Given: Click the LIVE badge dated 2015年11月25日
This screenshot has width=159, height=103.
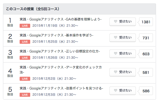Looking at the screenshot, I should 25,42.
